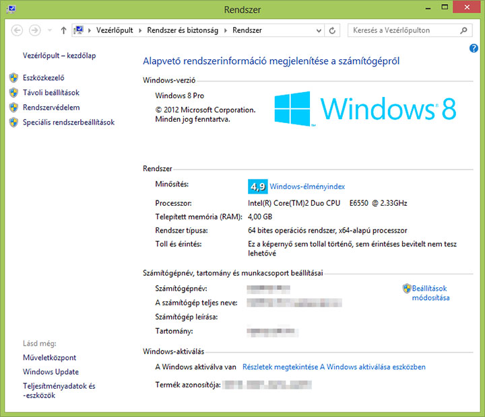The image size is (485, 417).
Task: Click the refresh icon in the address bar
Action: coord(333,30)
